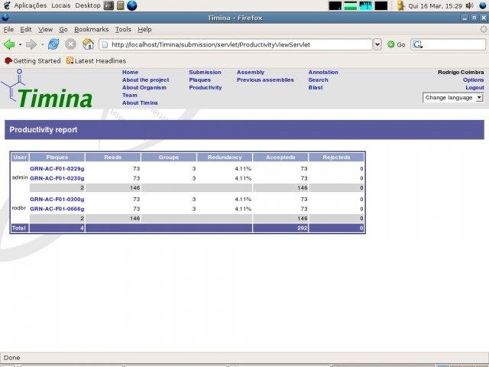Image resolution: width=489 pixels, height=367 pixels.
Task: Click the address bar URL field
Action: point(236,44)
